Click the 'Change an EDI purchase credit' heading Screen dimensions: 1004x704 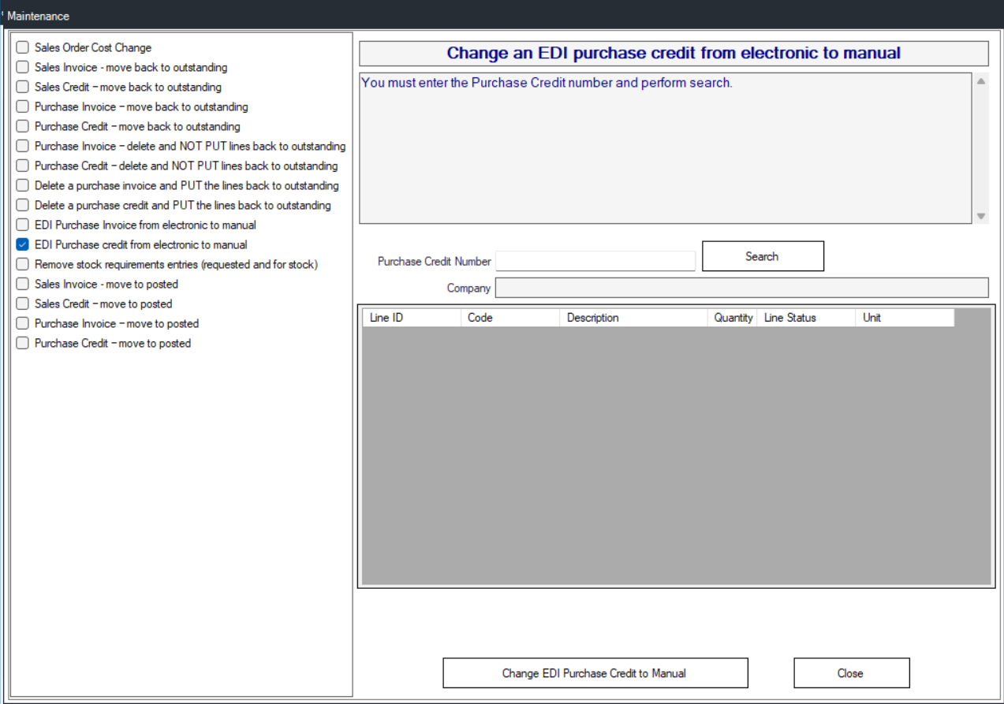pyautogui.click(x=674, y=53)
